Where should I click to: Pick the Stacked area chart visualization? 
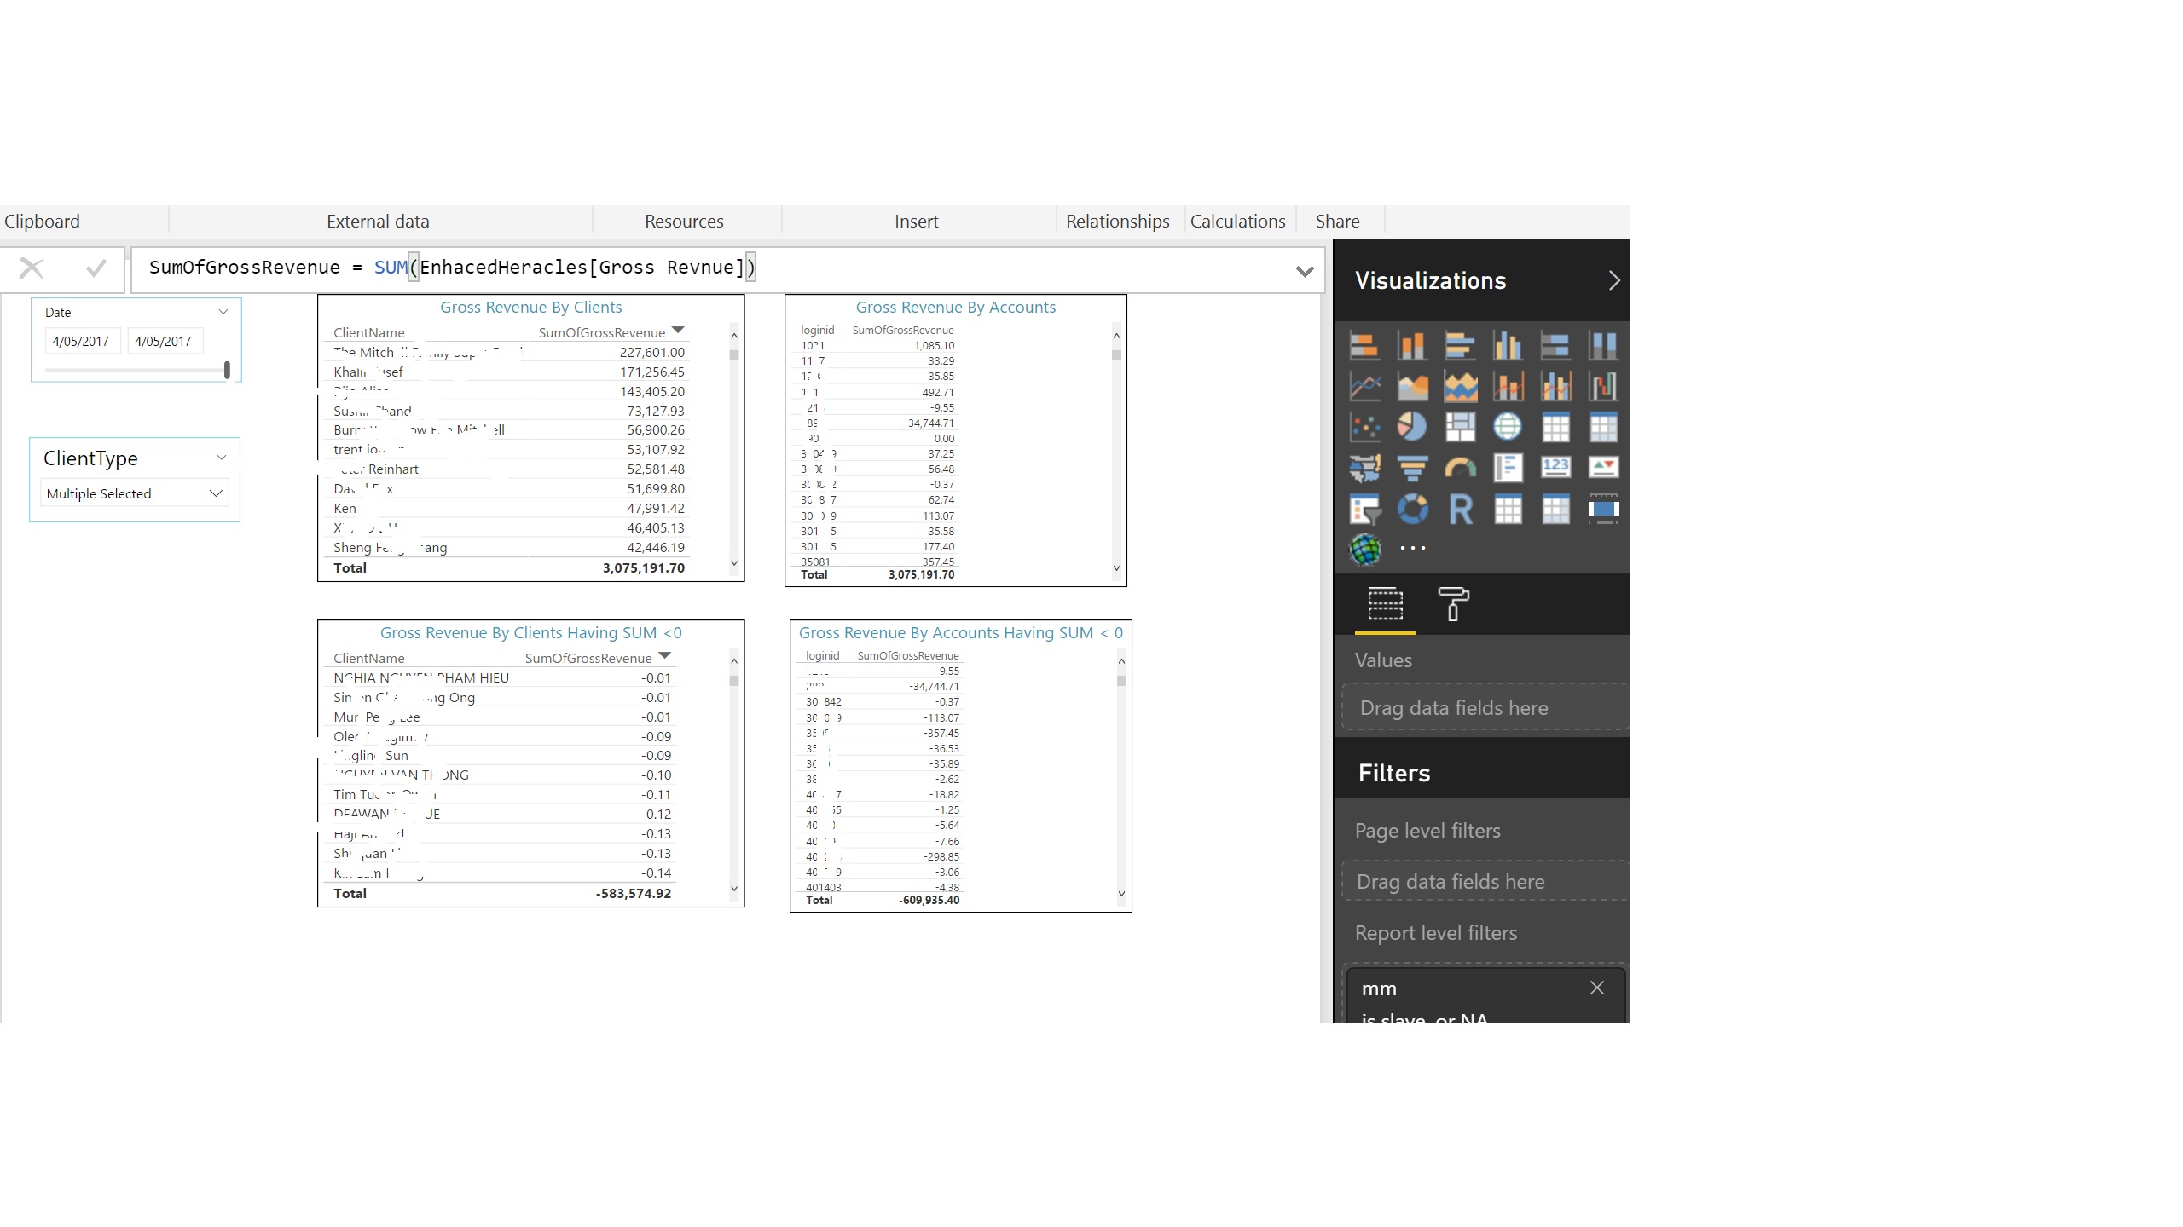point(1460,387)
